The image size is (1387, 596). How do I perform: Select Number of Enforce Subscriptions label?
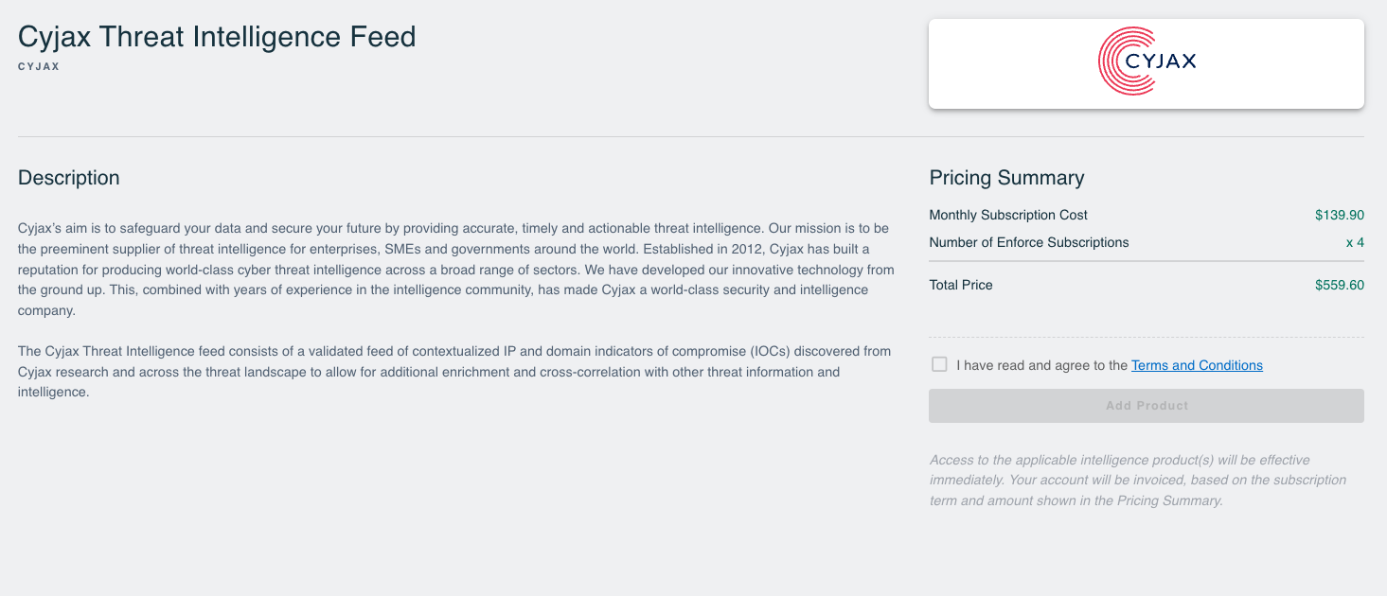pyautogui.click(x=1029, y=242)
